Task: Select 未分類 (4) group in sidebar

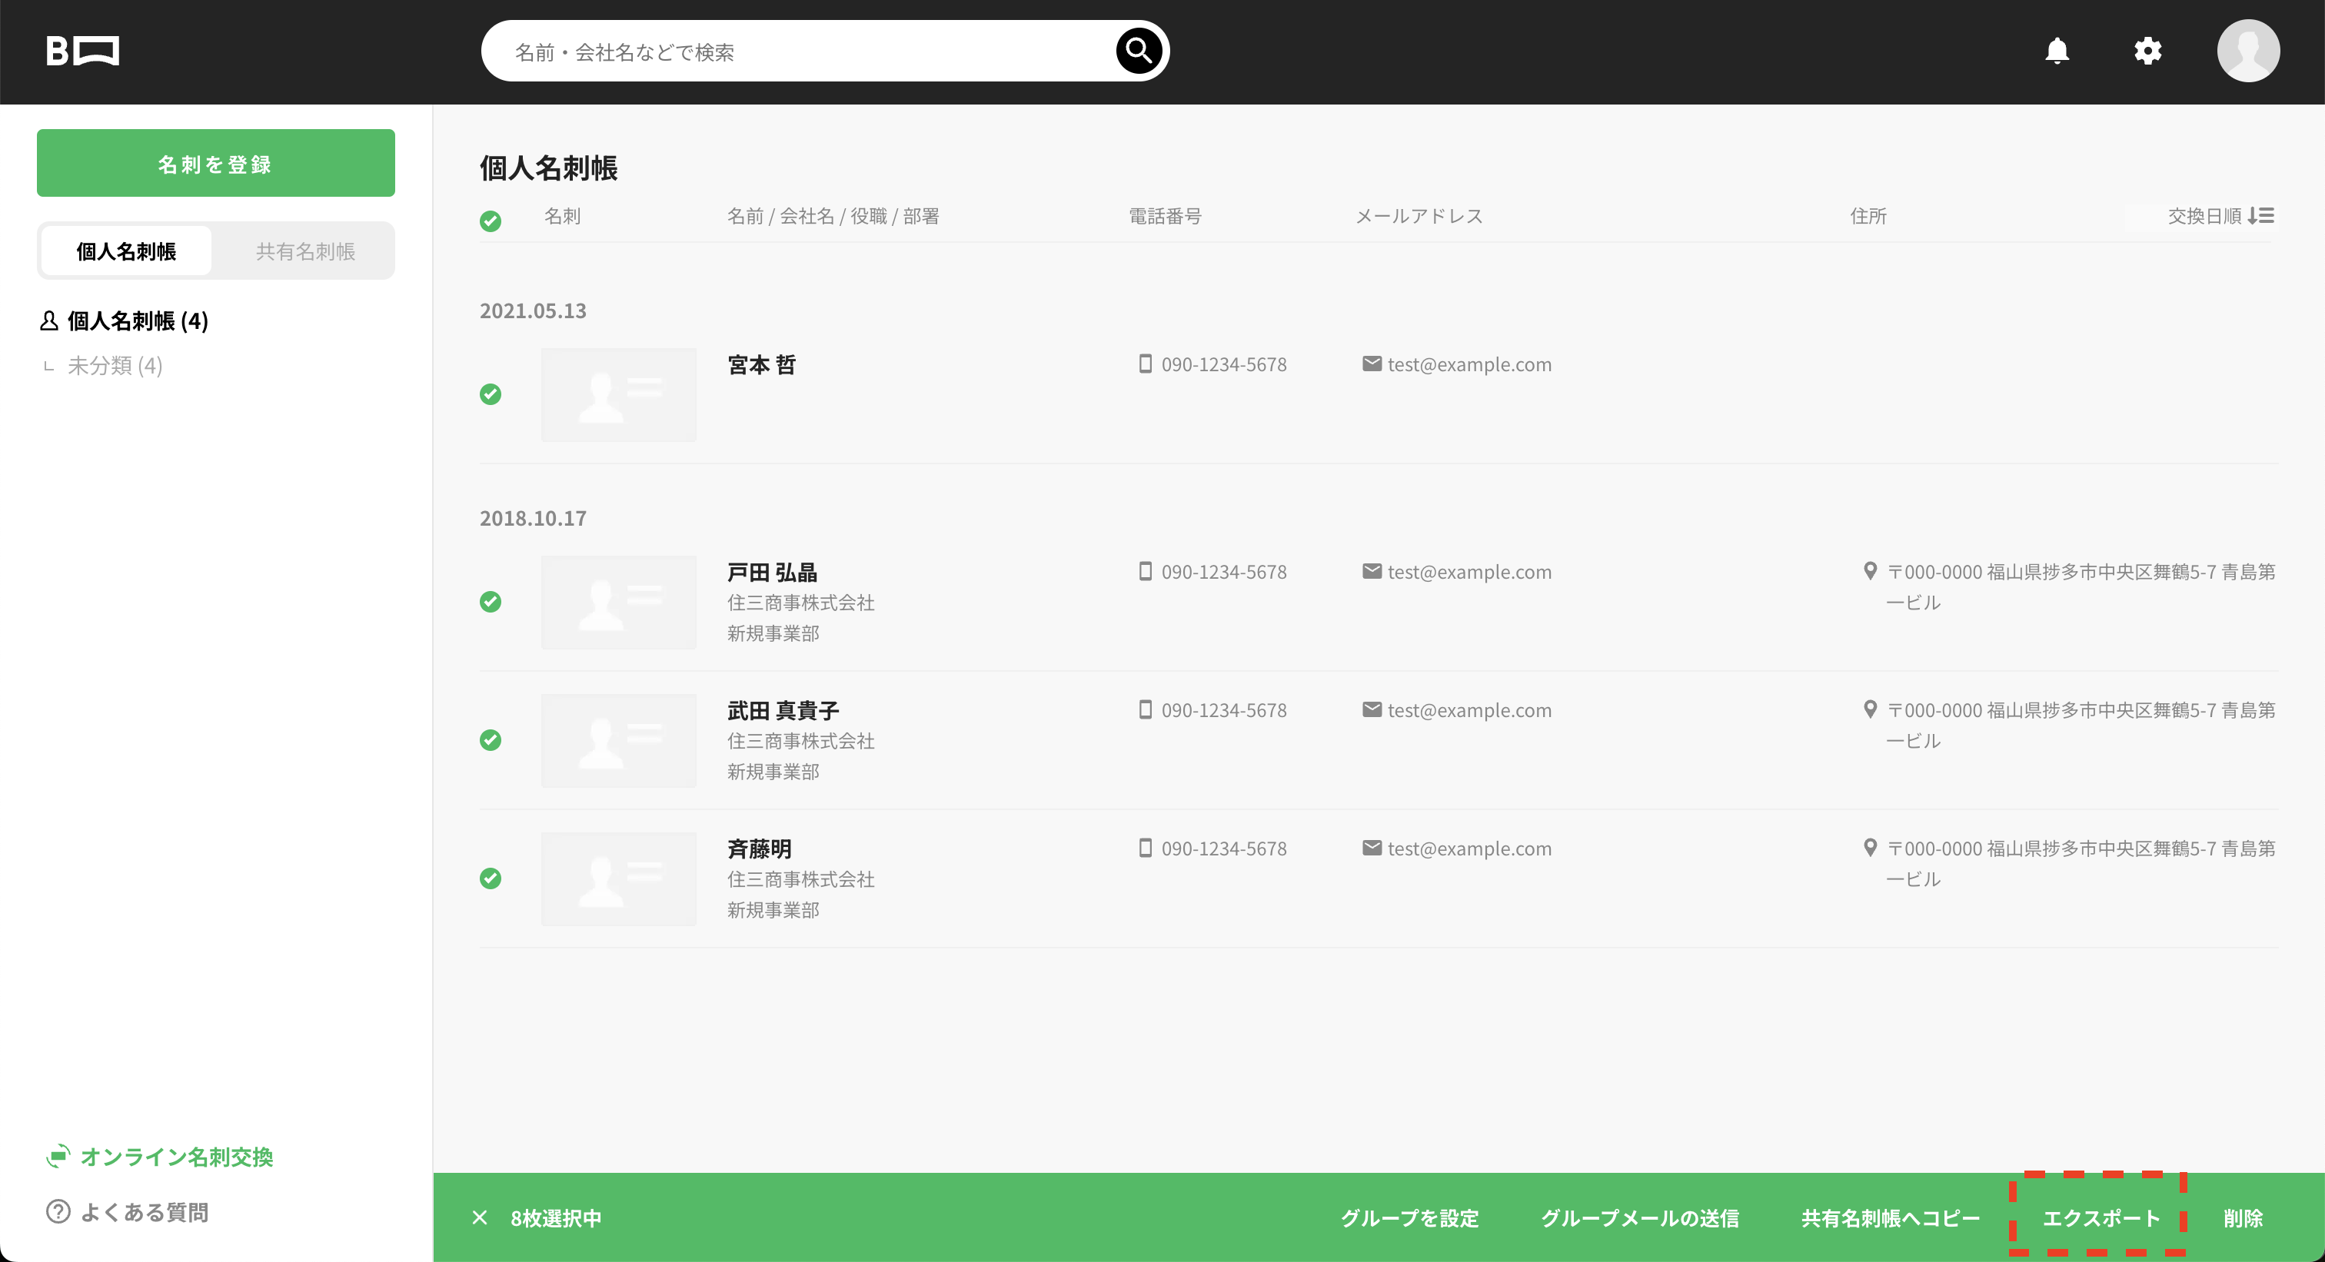Action: coord(115,365)
